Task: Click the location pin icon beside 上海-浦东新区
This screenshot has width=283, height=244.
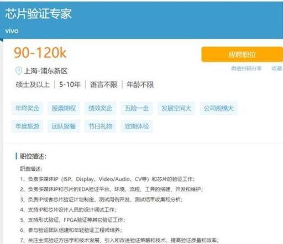Action: click(18, 71)
